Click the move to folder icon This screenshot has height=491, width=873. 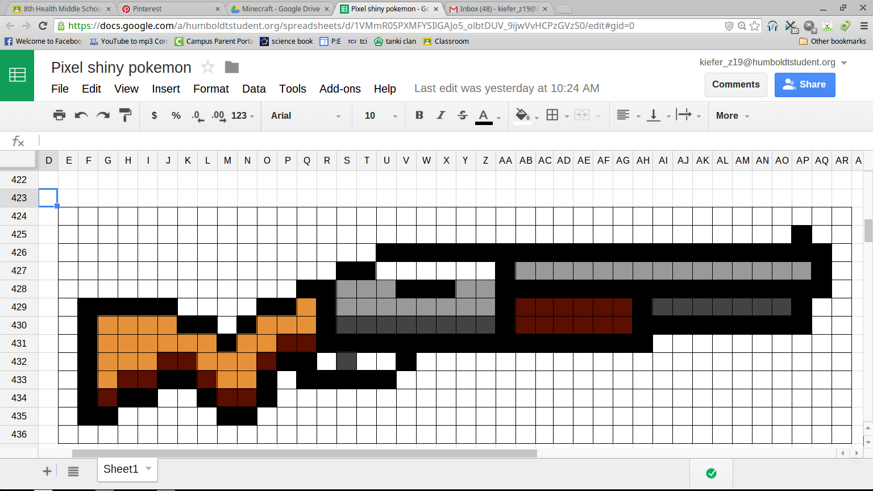(x=231, y=67)
